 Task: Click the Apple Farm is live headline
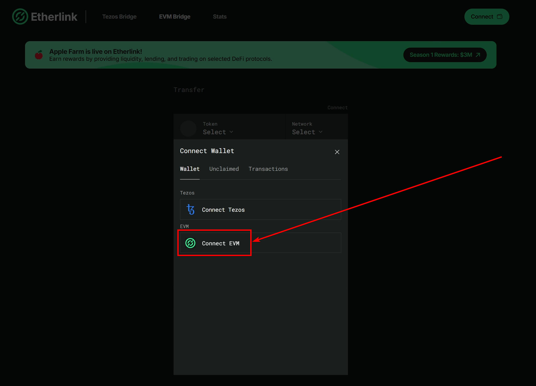click(x=96, y=51)
